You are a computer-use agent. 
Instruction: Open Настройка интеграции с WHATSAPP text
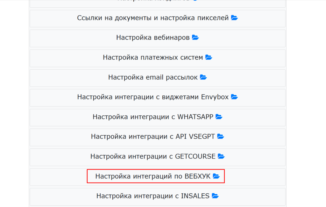153,117
